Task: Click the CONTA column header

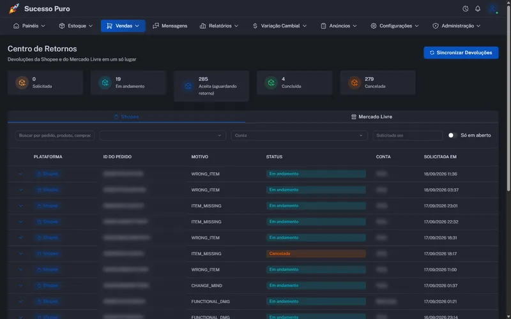Action: point(383,157)
